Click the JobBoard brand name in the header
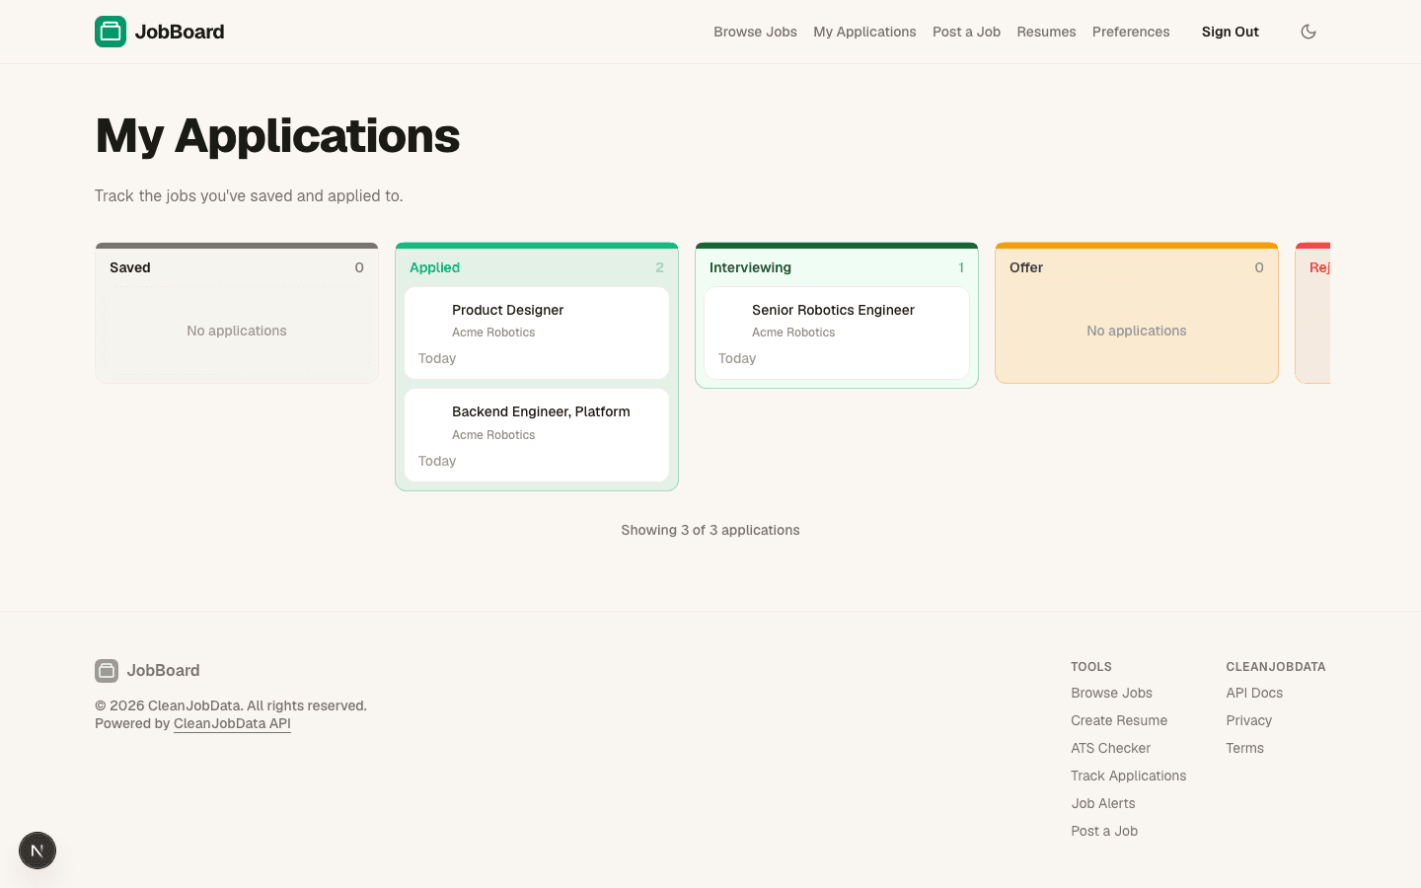 180,32
